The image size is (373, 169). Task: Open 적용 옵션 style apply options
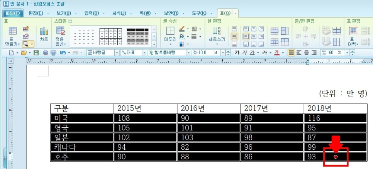61,36
